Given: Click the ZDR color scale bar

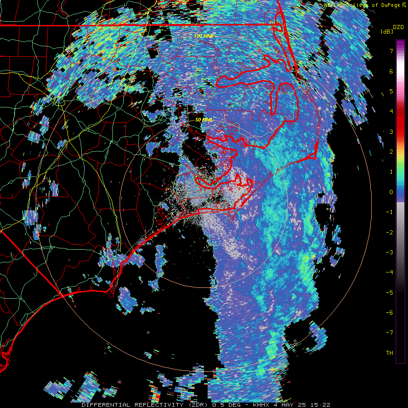Looking at the screenshot, I should [x=400, y=201].
